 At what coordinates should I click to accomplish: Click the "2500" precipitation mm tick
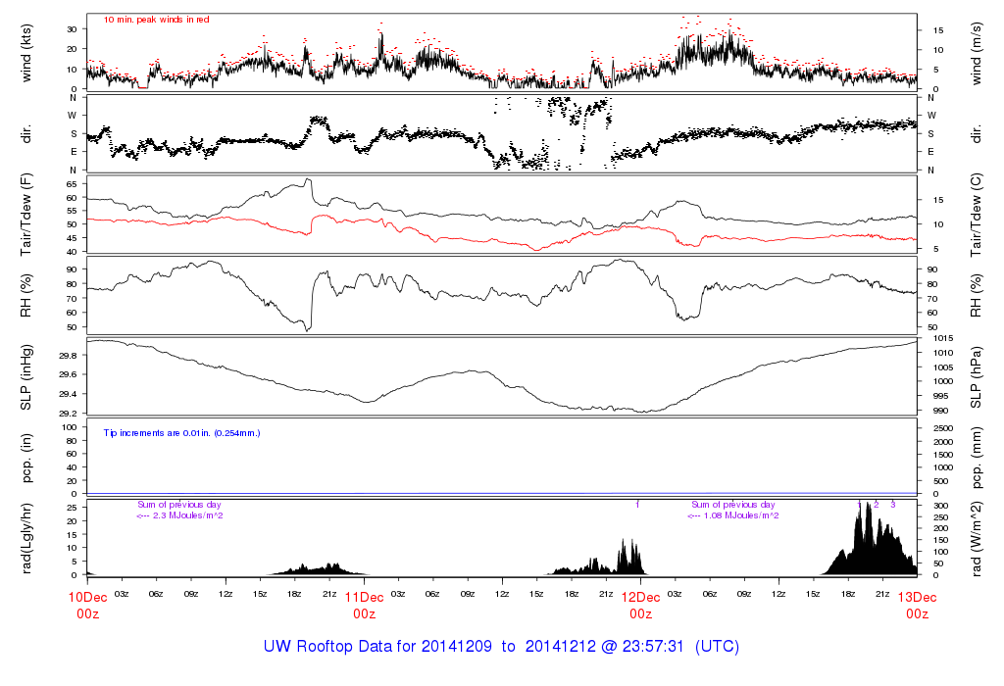coord(943,428)
